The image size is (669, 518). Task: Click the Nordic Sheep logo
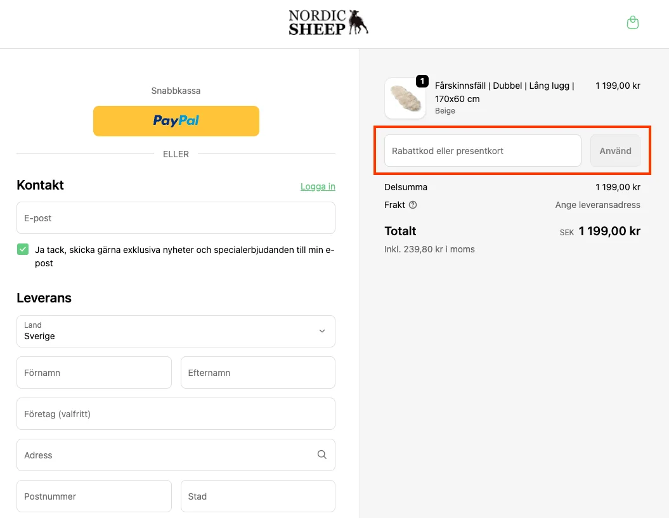tap(328, 23)
